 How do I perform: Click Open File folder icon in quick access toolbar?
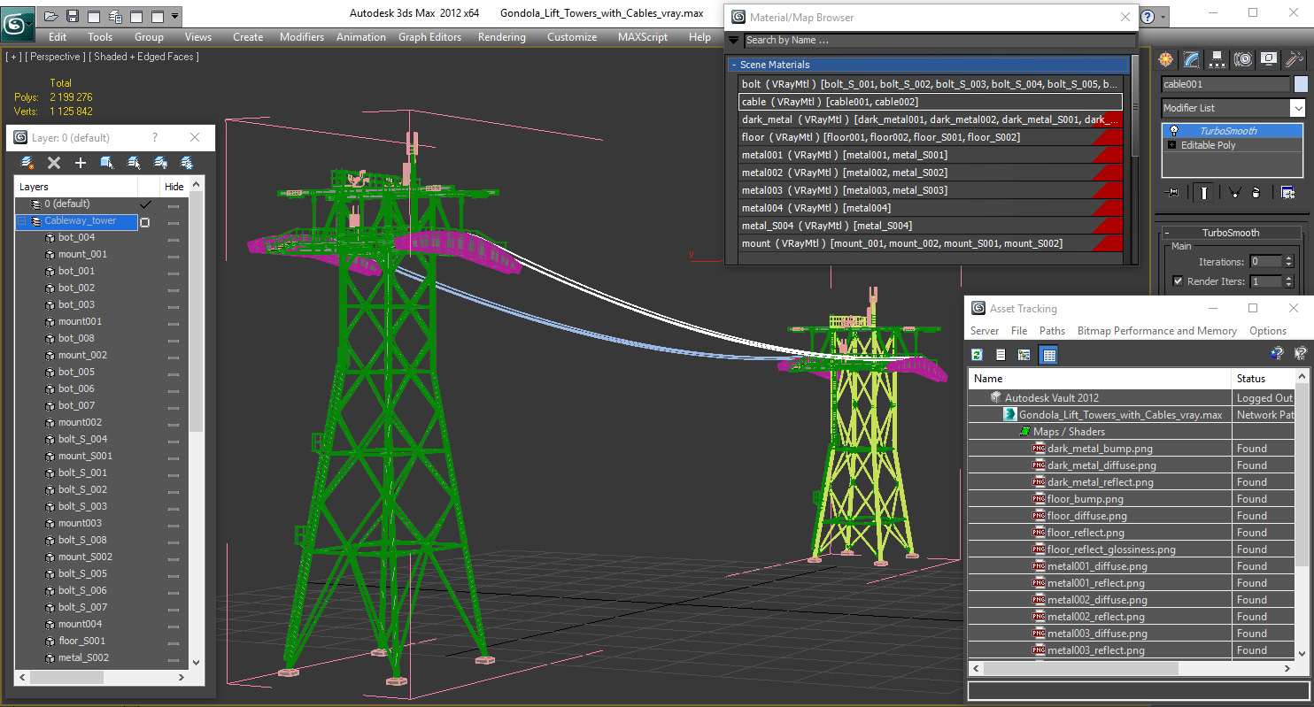(x=51, y=16)
